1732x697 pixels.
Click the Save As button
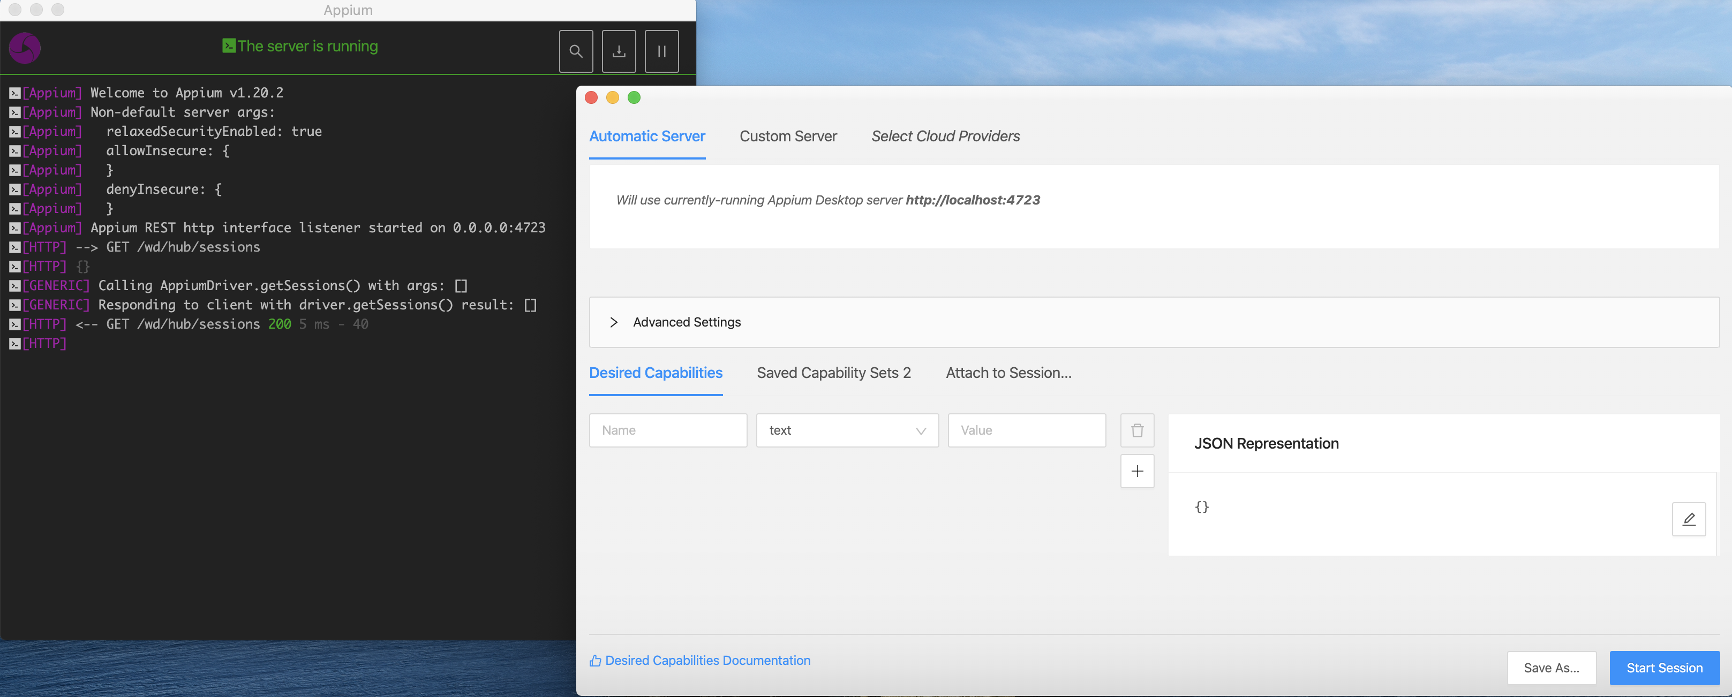(1551, 668)
